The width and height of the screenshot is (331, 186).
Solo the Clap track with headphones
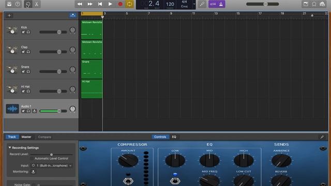(x=28, y=52)
